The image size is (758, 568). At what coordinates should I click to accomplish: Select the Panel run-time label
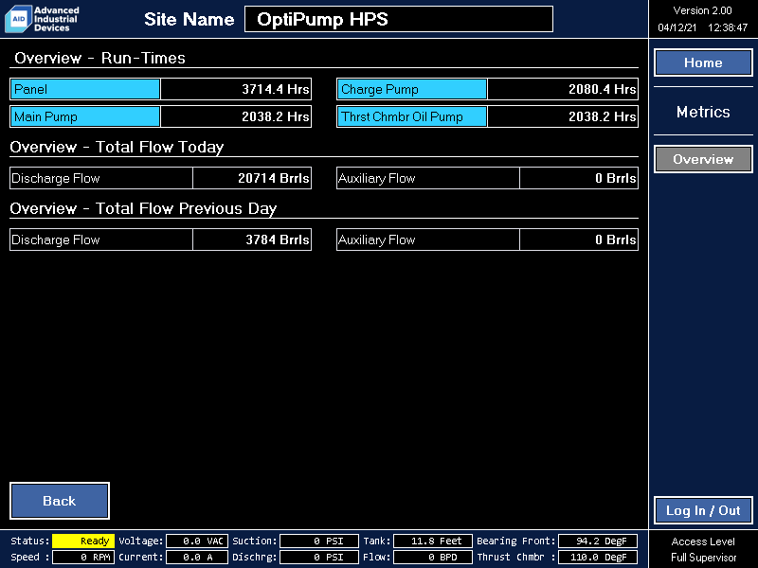click(x=85, y=89)
